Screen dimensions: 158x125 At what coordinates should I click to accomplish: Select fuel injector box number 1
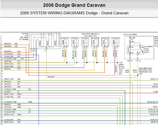point(95,42)
